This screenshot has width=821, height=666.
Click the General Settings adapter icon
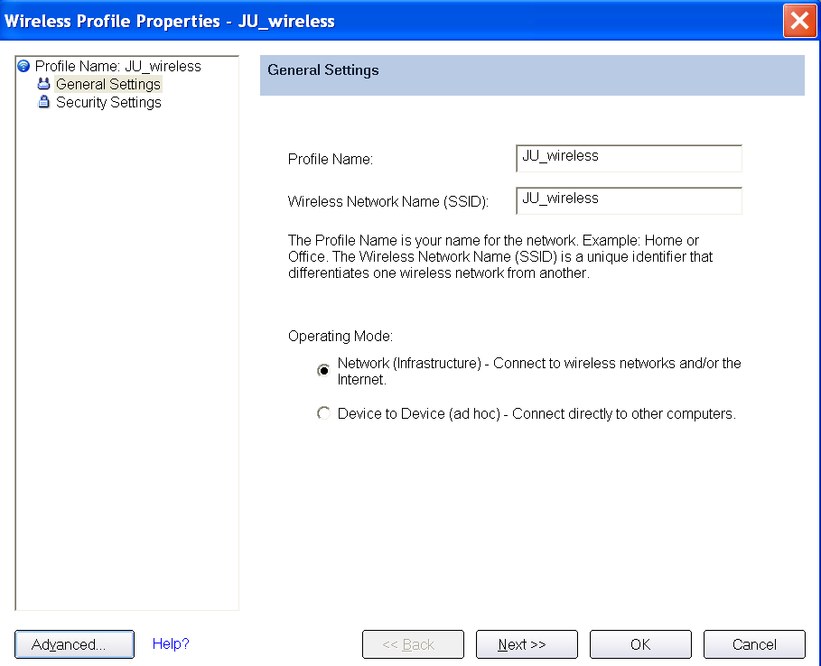coord(44,84)
